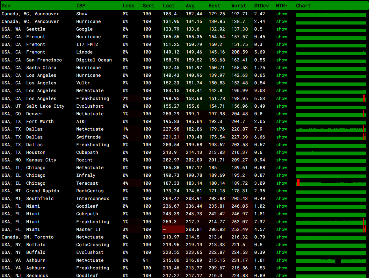Show MTR for Seattle Google row
The image size is (369, 278).
[281, 29]
